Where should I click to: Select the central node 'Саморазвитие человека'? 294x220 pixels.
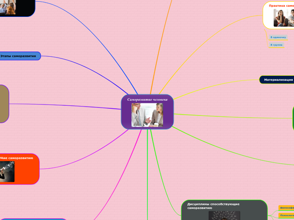147,112
